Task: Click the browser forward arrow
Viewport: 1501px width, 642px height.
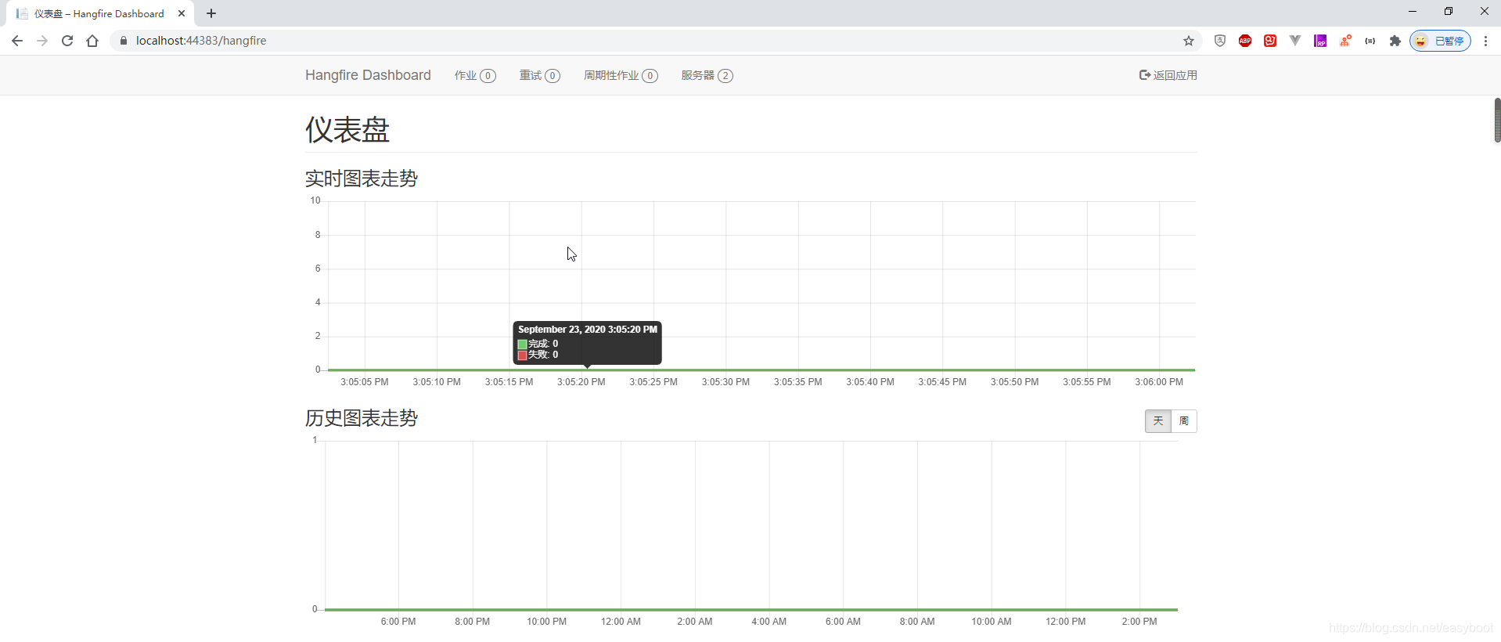Action: pyautogui.click(x=42, y=41)
